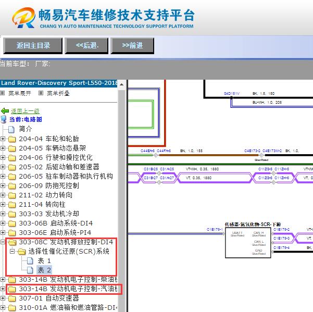Click the sidebar scroll-up arrow
The width and height of the screenshot is (313, 312).
121,84
